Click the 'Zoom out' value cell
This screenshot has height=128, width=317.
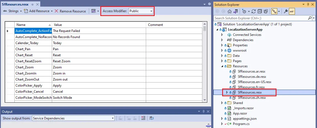[x=99, y=79]
